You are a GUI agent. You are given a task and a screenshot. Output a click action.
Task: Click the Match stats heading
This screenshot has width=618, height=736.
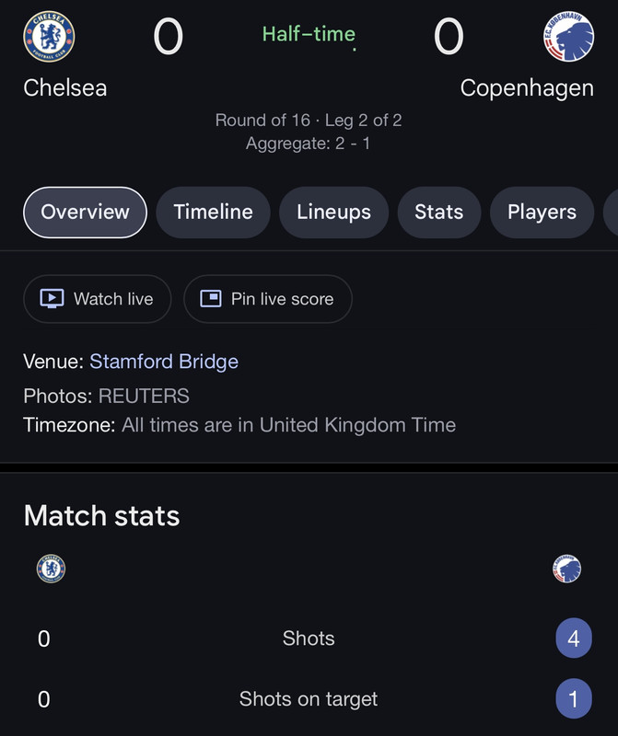coord(101,515)
